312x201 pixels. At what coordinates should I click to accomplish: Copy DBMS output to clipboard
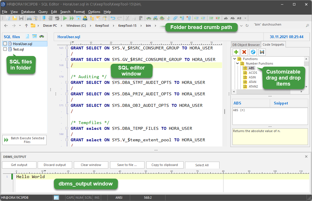point(165,165)
